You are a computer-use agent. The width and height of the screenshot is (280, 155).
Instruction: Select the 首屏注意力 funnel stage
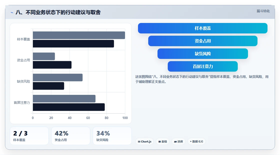pyautogui.click(x=203, y=66)
